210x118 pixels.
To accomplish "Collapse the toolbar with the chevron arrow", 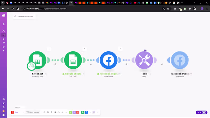I will [98, 112].
